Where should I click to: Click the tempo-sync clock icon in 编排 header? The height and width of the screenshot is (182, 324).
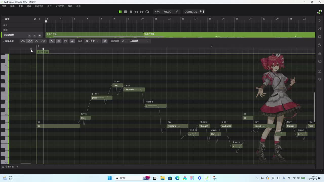coord(35,19)
